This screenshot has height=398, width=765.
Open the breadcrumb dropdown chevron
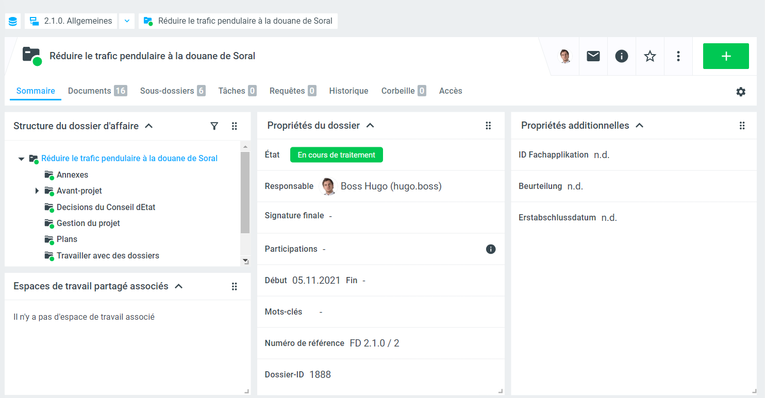[127, 21]
